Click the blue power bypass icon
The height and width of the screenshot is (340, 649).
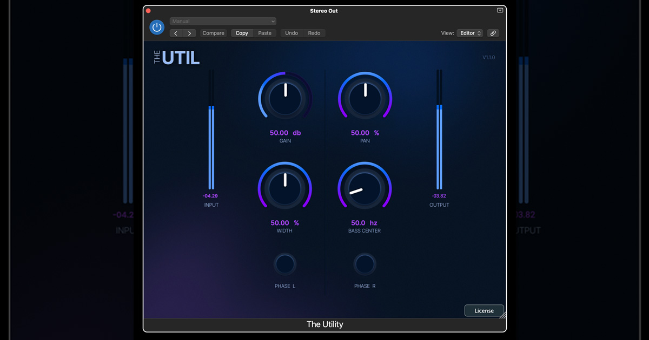157,27
